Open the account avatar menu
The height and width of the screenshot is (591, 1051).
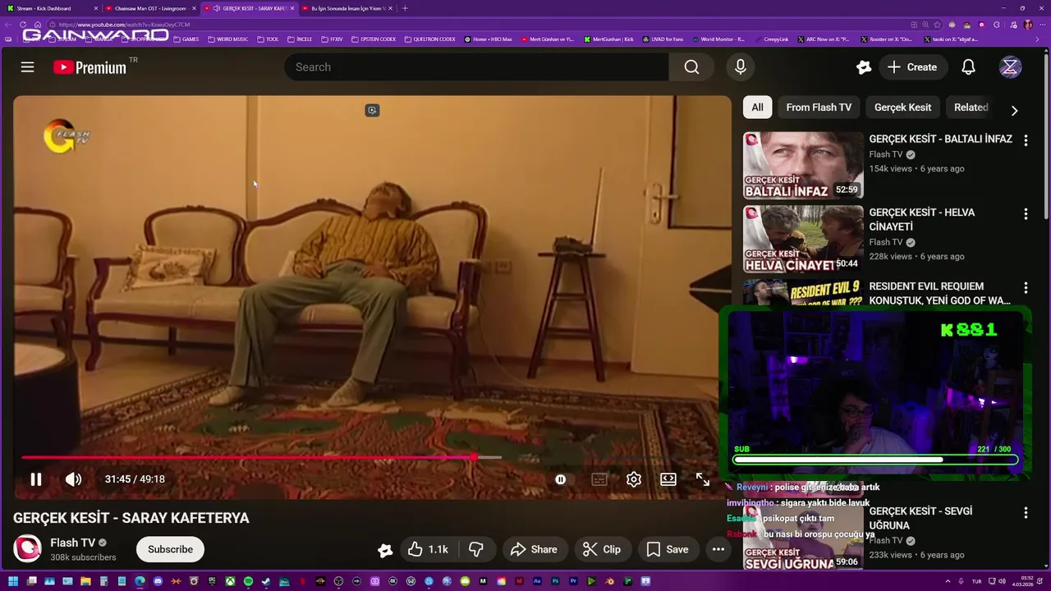pos(1010,67)
